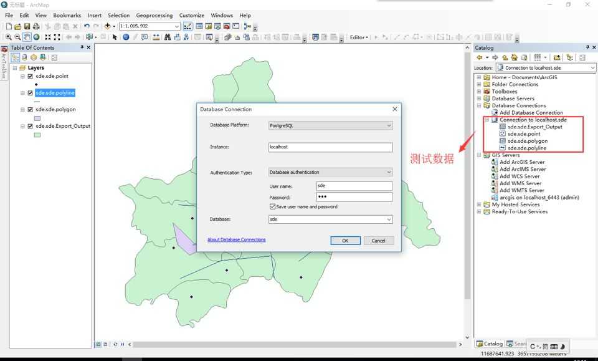Click Catalog Connect To Folder icon

[557, 57]
